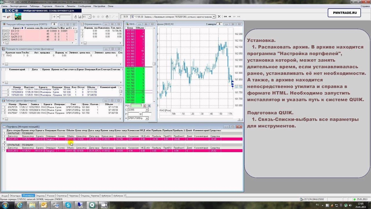Image resolution: width=371 pixels, height=209 pixels.
Task: Open the Экспорт данных menu
Action: pyautogui.click(x=19, y=6)
